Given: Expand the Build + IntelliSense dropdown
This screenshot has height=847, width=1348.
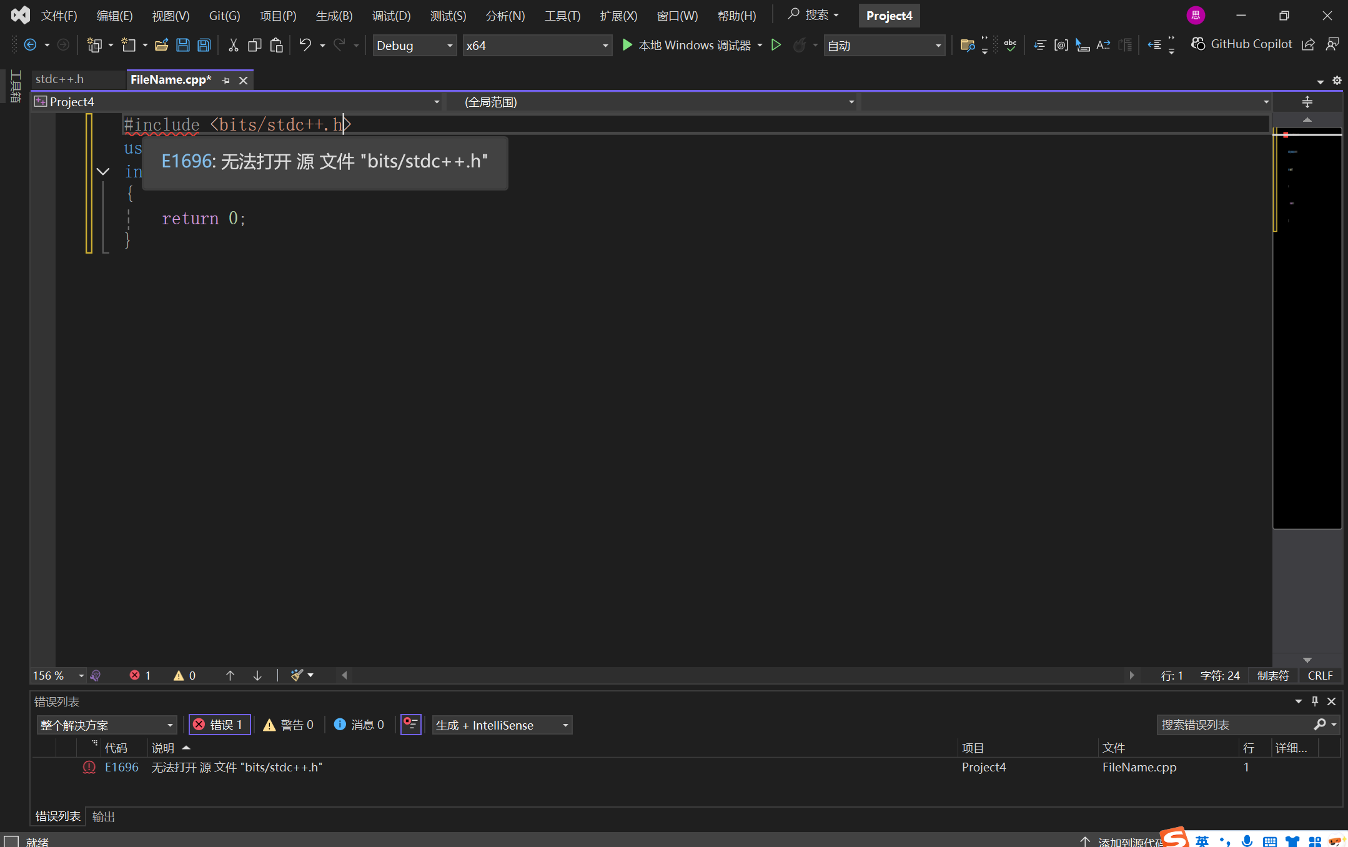Looking at the screenshot, I should tap(502, 725).
